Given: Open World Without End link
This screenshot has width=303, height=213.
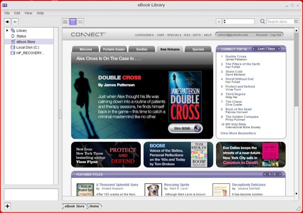Looking at the screenshot, I should tap(239, 79).
